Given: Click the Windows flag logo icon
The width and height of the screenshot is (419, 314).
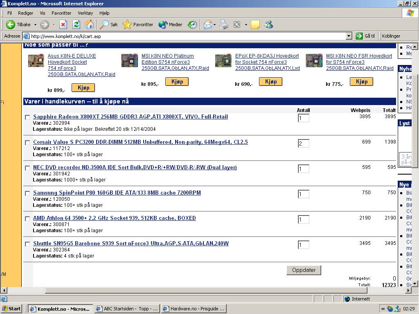Looking at the screenshot, I should click(x=410, y=13).
